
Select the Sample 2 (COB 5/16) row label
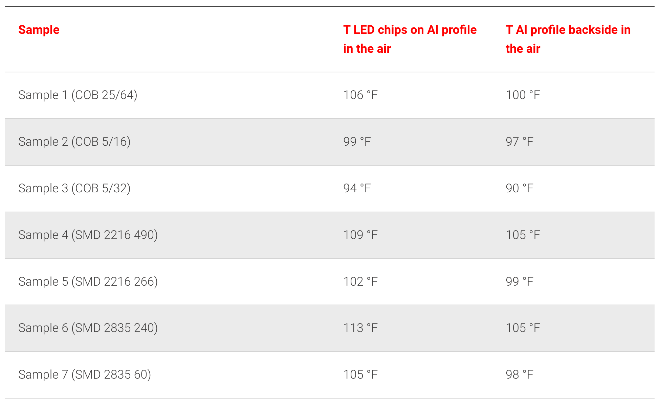[74, 142]
